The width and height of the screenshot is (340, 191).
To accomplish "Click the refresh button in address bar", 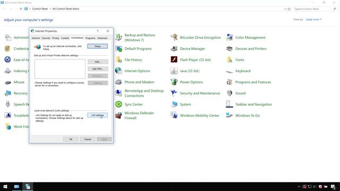I will (289, 9).
